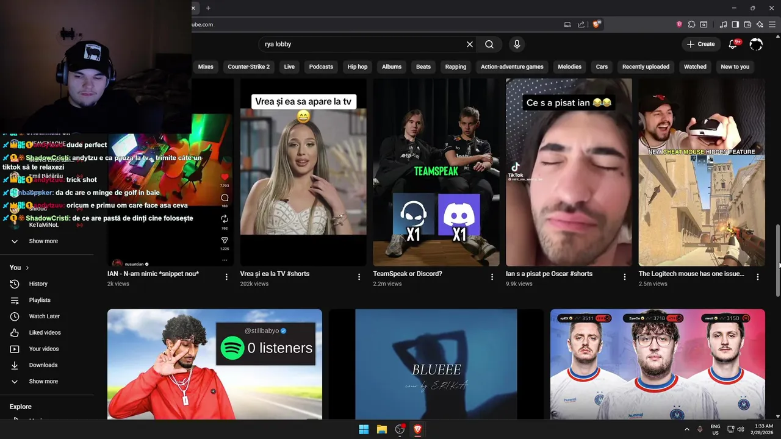Open the Windows Start menu
The width and height of the screenshot is (781, 439).
[x=364, y=429]
